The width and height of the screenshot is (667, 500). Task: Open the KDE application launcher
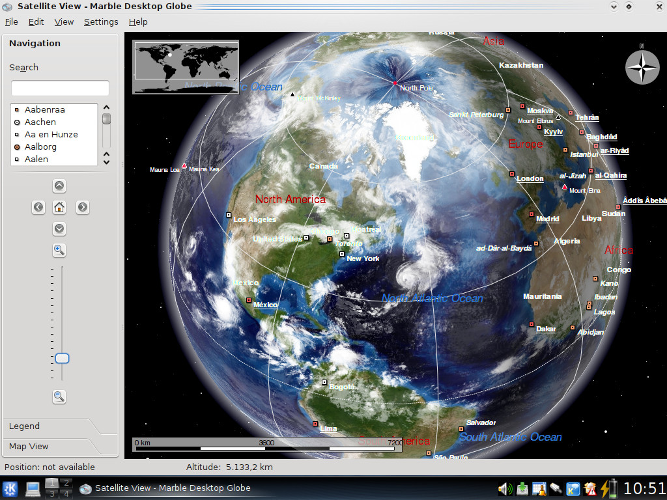pos(10,488)
